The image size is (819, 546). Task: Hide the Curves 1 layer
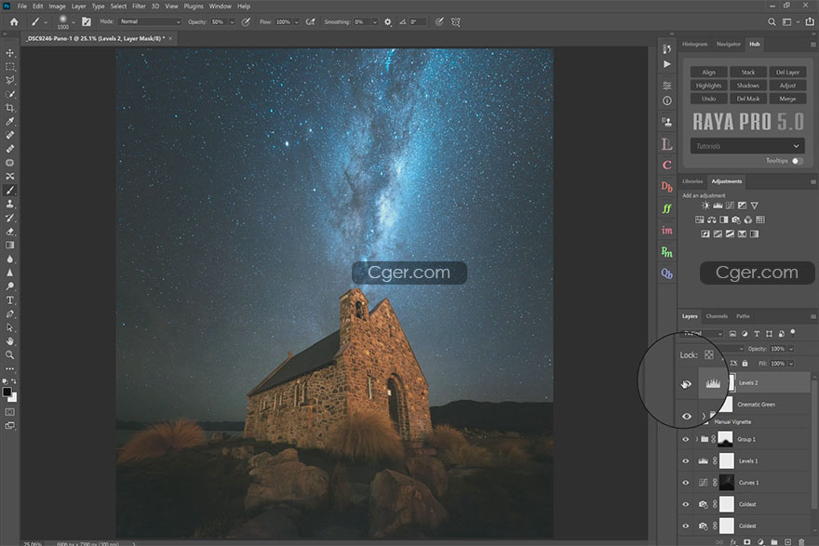686,483
